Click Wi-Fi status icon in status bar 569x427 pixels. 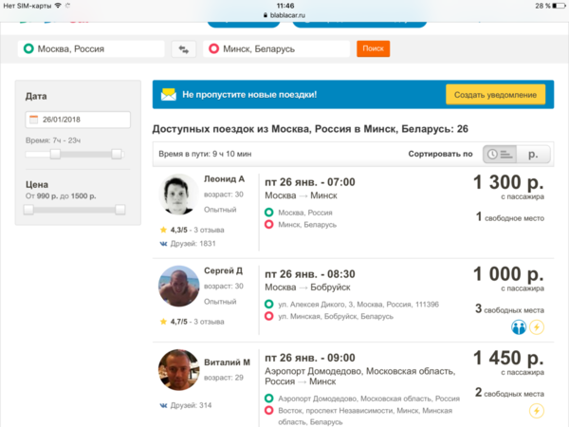(58, 6)
